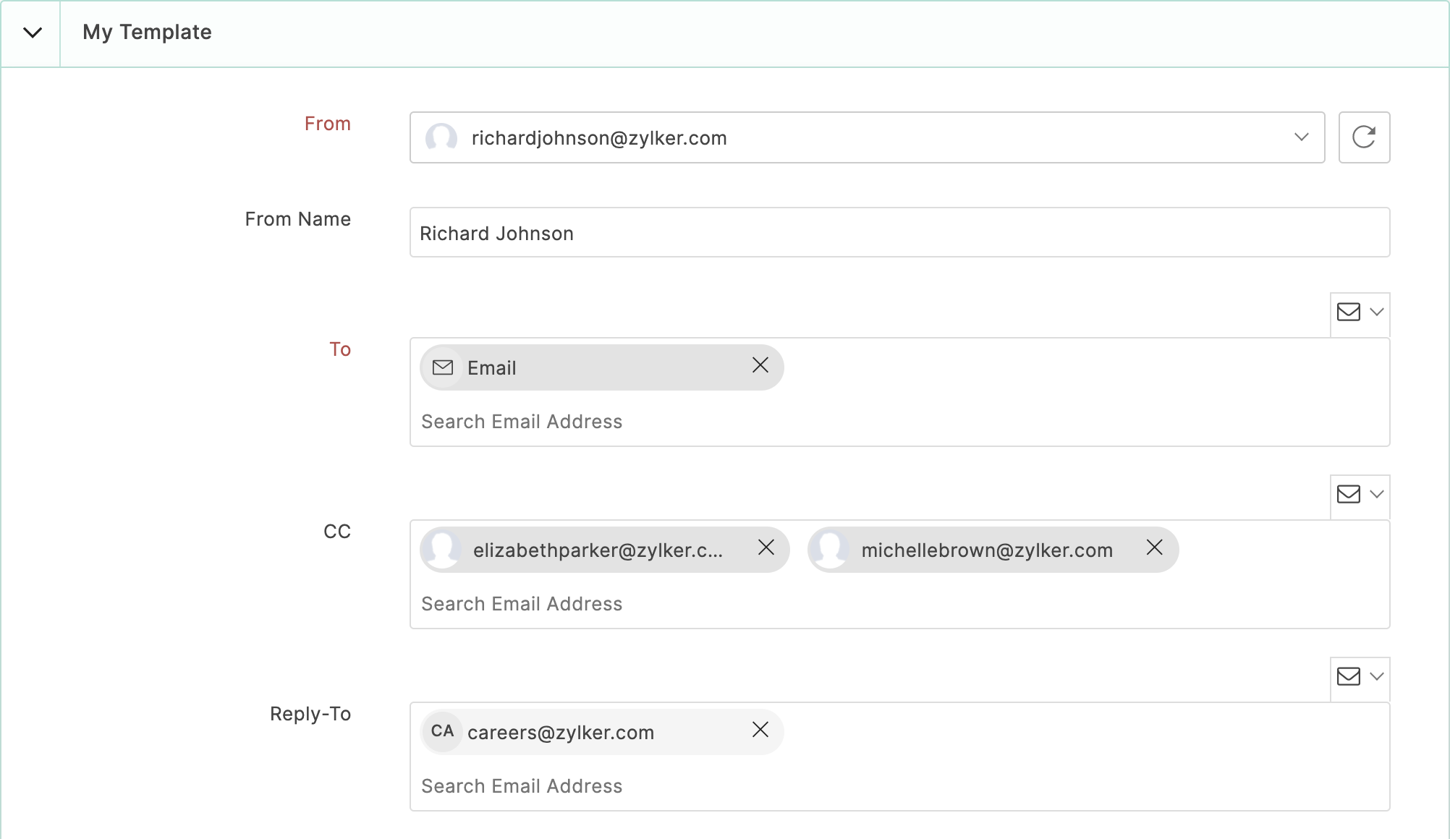
Task: Toggle the sender profile icon in From
Action: click(x=441, y=139)
